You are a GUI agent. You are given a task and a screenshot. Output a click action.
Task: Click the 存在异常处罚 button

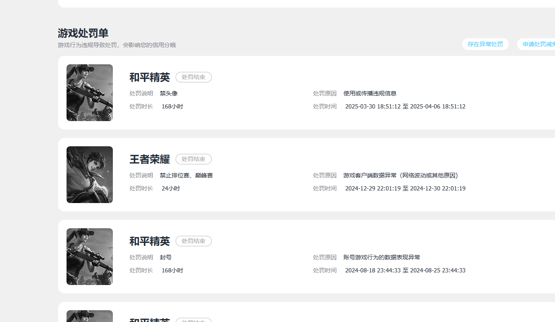(x=485, y=44)
